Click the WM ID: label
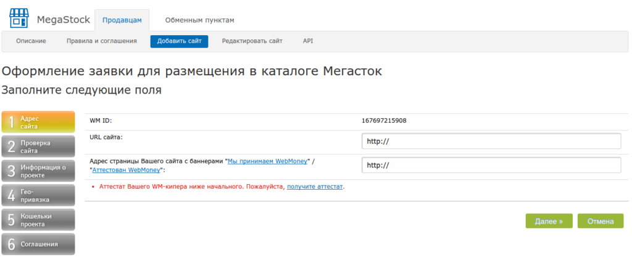Image resolution: width=632 pixels, height=260 pixels. click(101, 120)
